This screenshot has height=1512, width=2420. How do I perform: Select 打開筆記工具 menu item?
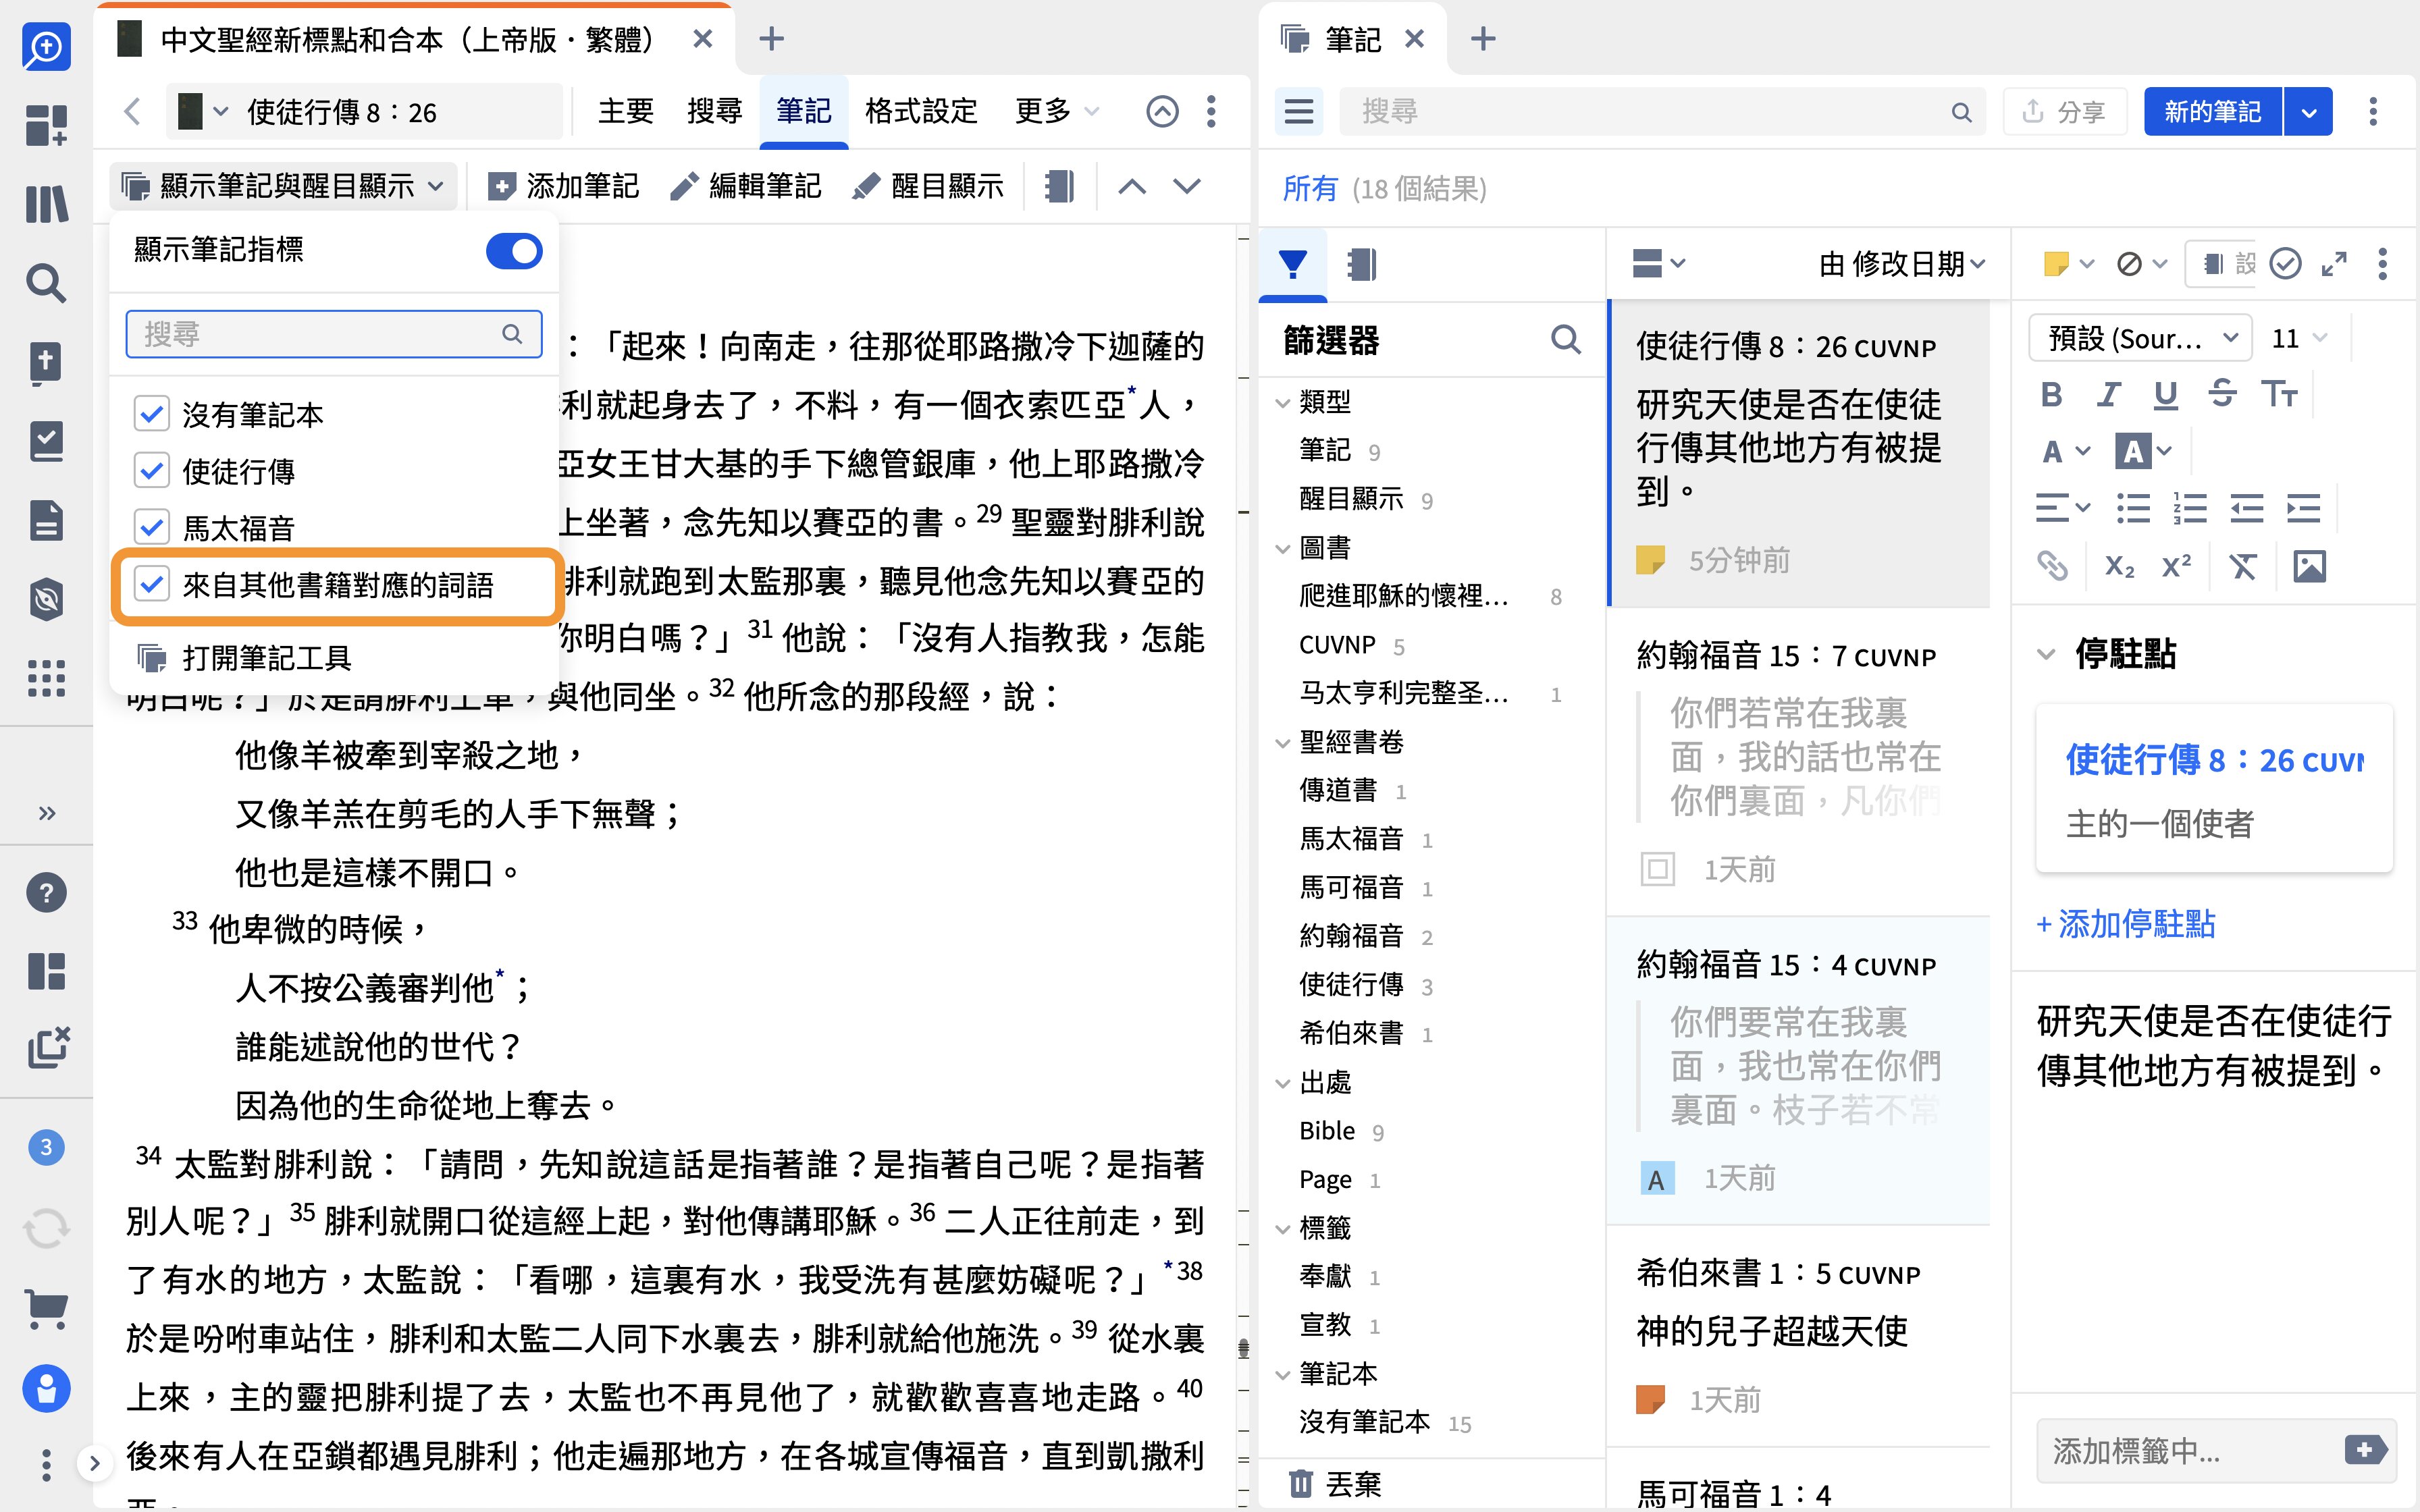(333, 658)
